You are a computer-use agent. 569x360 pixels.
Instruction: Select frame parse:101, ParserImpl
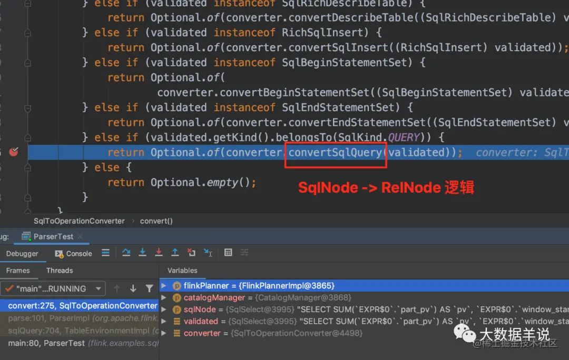click(x=80, y=318)
